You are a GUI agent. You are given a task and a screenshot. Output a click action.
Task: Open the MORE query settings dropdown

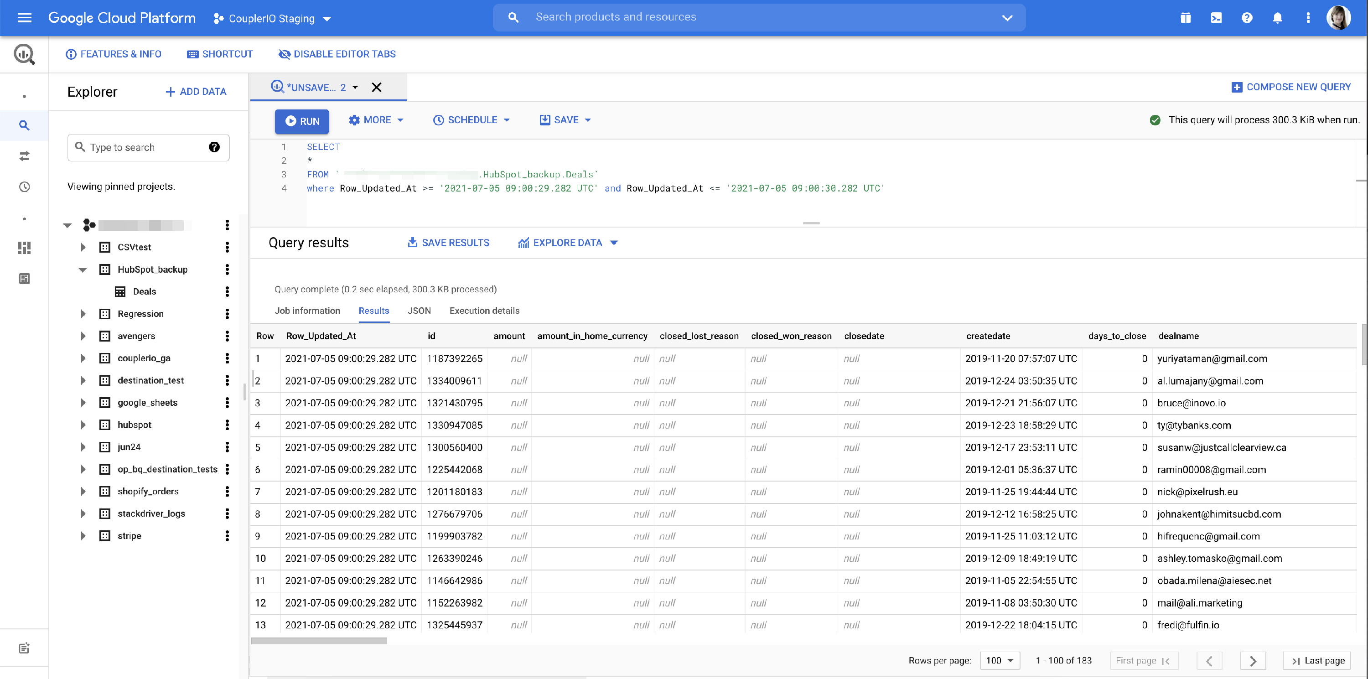pyautogui.click(x=376, y=120)
